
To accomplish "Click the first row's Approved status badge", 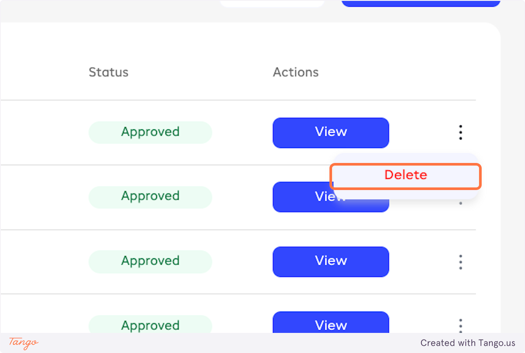I will [x=150, y=132].
